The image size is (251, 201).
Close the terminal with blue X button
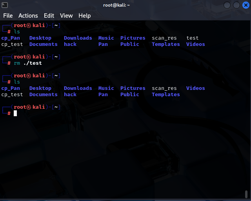(x=246, y=5)
